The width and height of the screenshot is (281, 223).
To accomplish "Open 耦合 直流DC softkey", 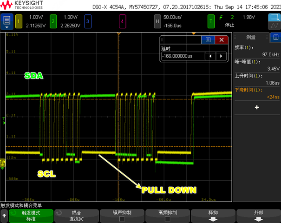I will [x=77, y=216].
